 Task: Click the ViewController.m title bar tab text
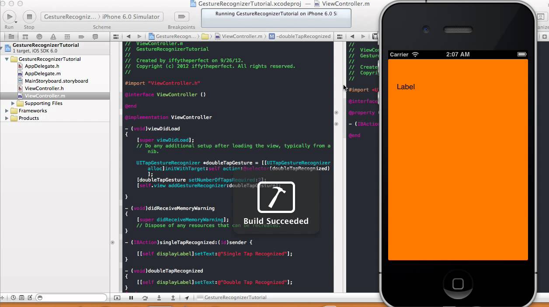[346, 3]
